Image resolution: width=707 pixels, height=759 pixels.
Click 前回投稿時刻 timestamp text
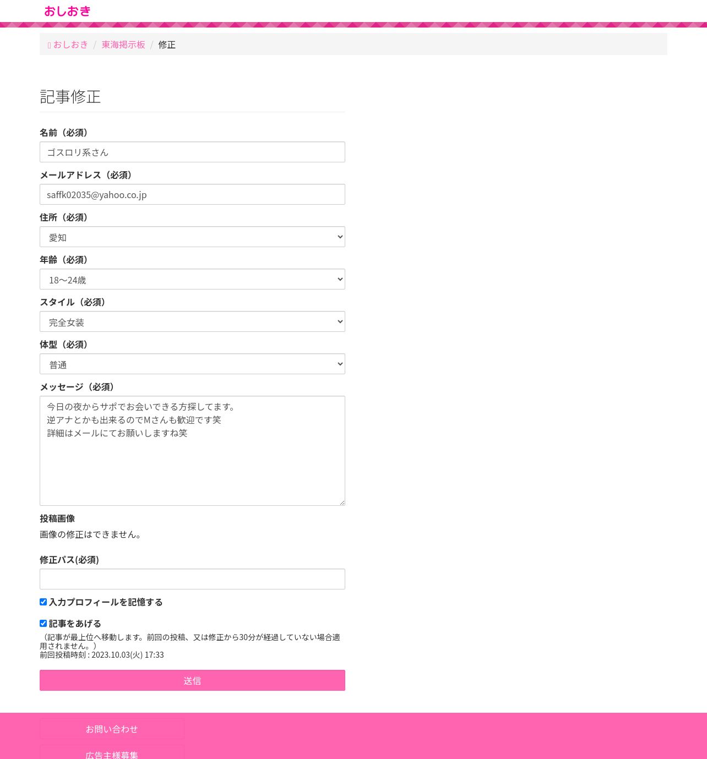coord(102,655)
